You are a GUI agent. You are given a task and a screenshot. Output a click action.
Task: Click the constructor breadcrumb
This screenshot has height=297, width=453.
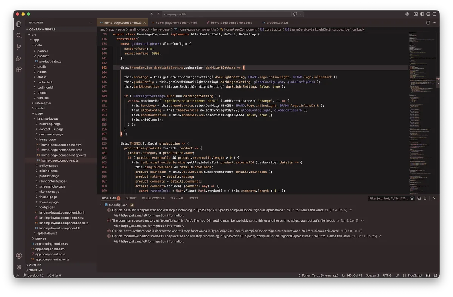pos(271,29)
